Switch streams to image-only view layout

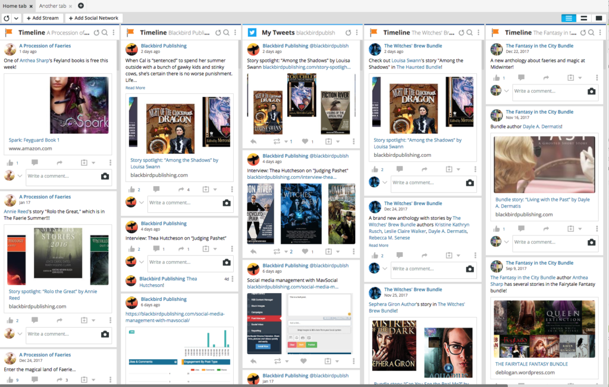pyautogui.click(x=599, y=18)
